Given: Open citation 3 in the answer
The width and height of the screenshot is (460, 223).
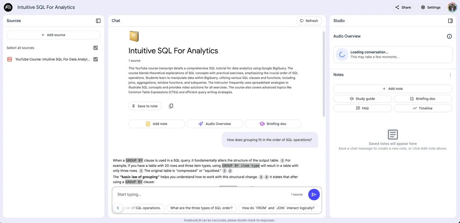Looking at the screenshot, I should pyautogui.click(x=261, y=177).
